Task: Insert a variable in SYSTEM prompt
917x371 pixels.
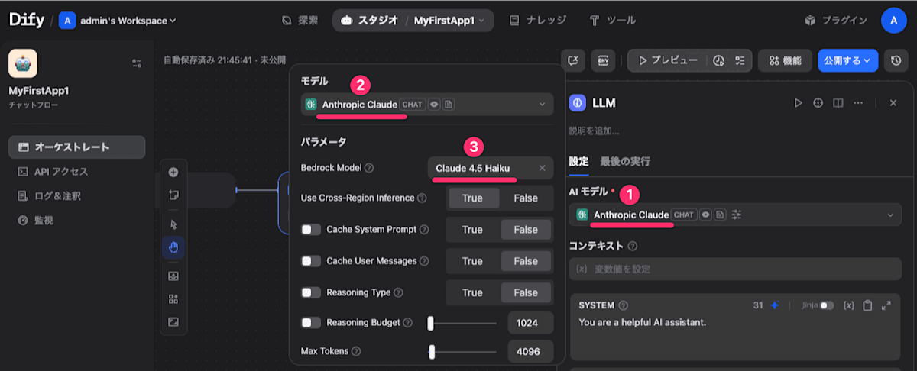Action: click(848, 305)
